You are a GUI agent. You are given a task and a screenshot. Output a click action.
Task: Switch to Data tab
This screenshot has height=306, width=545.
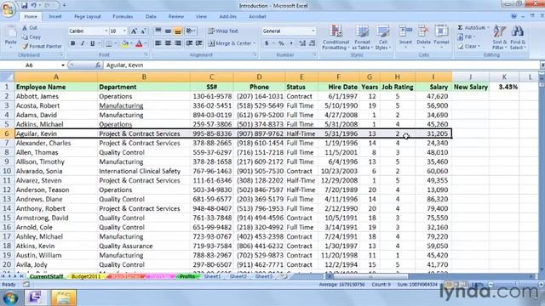click(x=151, y=17)
